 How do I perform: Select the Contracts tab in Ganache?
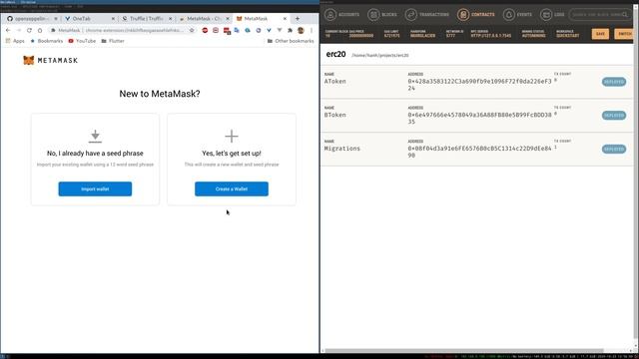tap(475, 15)
